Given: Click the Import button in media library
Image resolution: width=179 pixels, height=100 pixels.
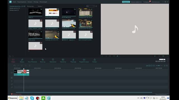Looking at the screenshot, I should 30,6.
